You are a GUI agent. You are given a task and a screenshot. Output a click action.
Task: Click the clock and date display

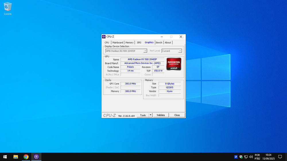point(268,157)
